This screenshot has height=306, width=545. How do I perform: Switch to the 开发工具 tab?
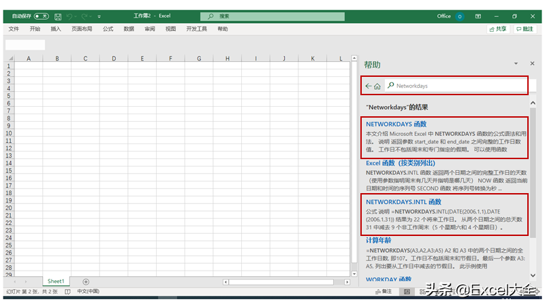(x=196, y=29)
